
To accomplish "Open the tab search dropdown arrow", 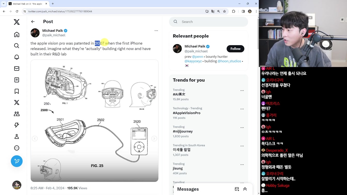I will point(4,4).
